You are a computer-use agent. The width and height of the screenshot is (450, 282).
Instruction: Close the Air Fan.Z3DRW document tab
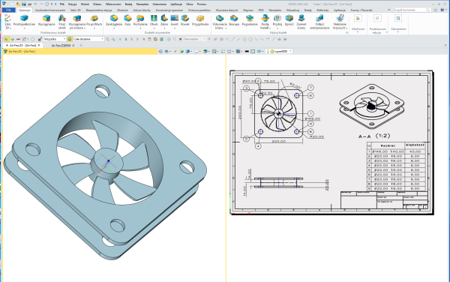pos(73,45)
